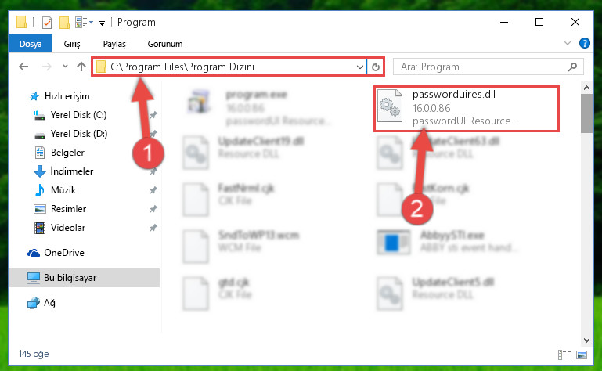Select passworduires.dll file
The height and width of the screenshot is (371, 602).
466,108
